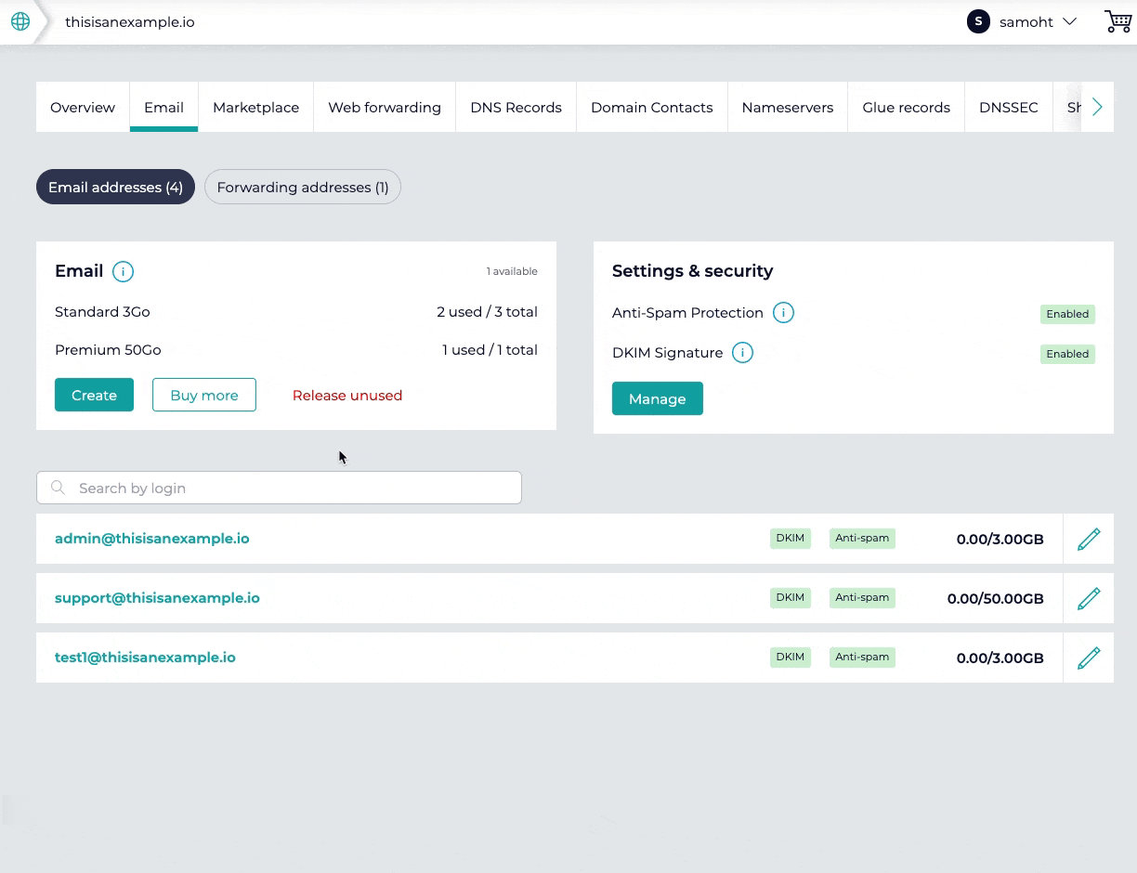This screenshot has width=1137, height=873.
Task: Click the Release unused link
Action: click(x=346, y=395)
